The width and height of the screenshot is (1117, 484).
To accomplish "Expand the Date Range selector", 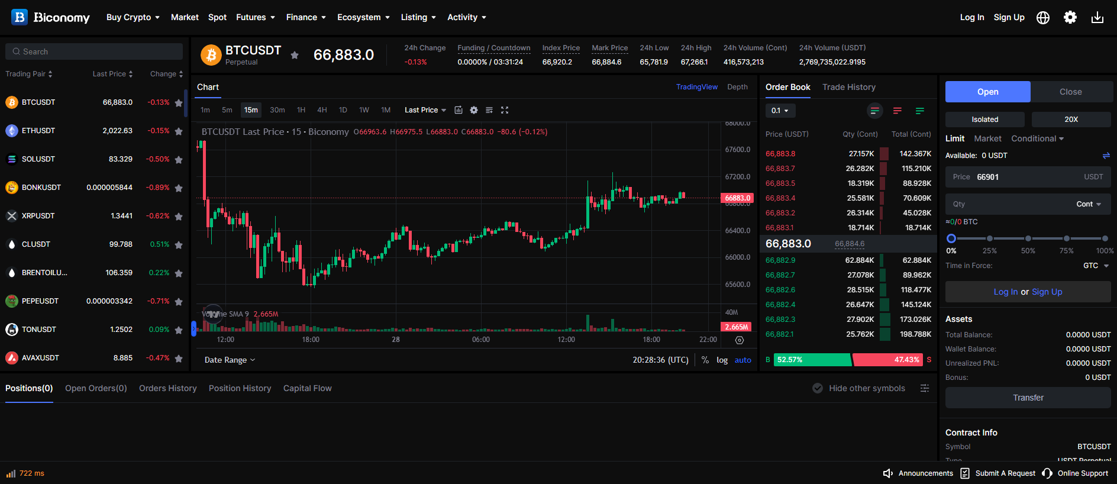I will point(230,360).
